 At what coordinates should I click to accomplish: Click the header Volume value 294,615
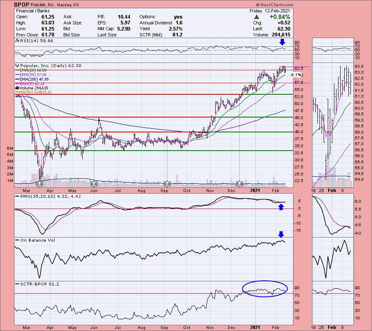click(x=281, y=35)
